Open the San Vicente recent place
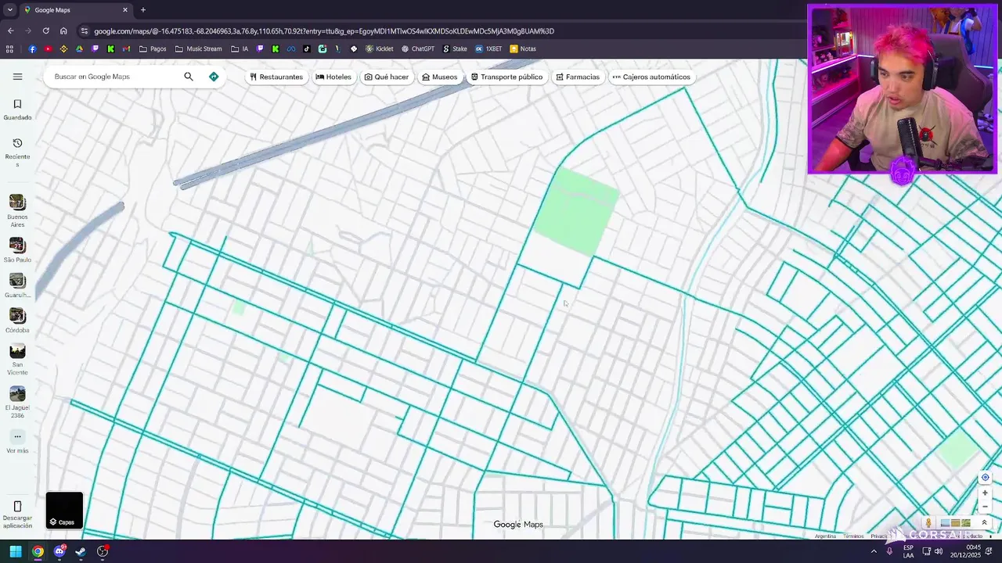The image size is (1002, 563). coord(17,359)
